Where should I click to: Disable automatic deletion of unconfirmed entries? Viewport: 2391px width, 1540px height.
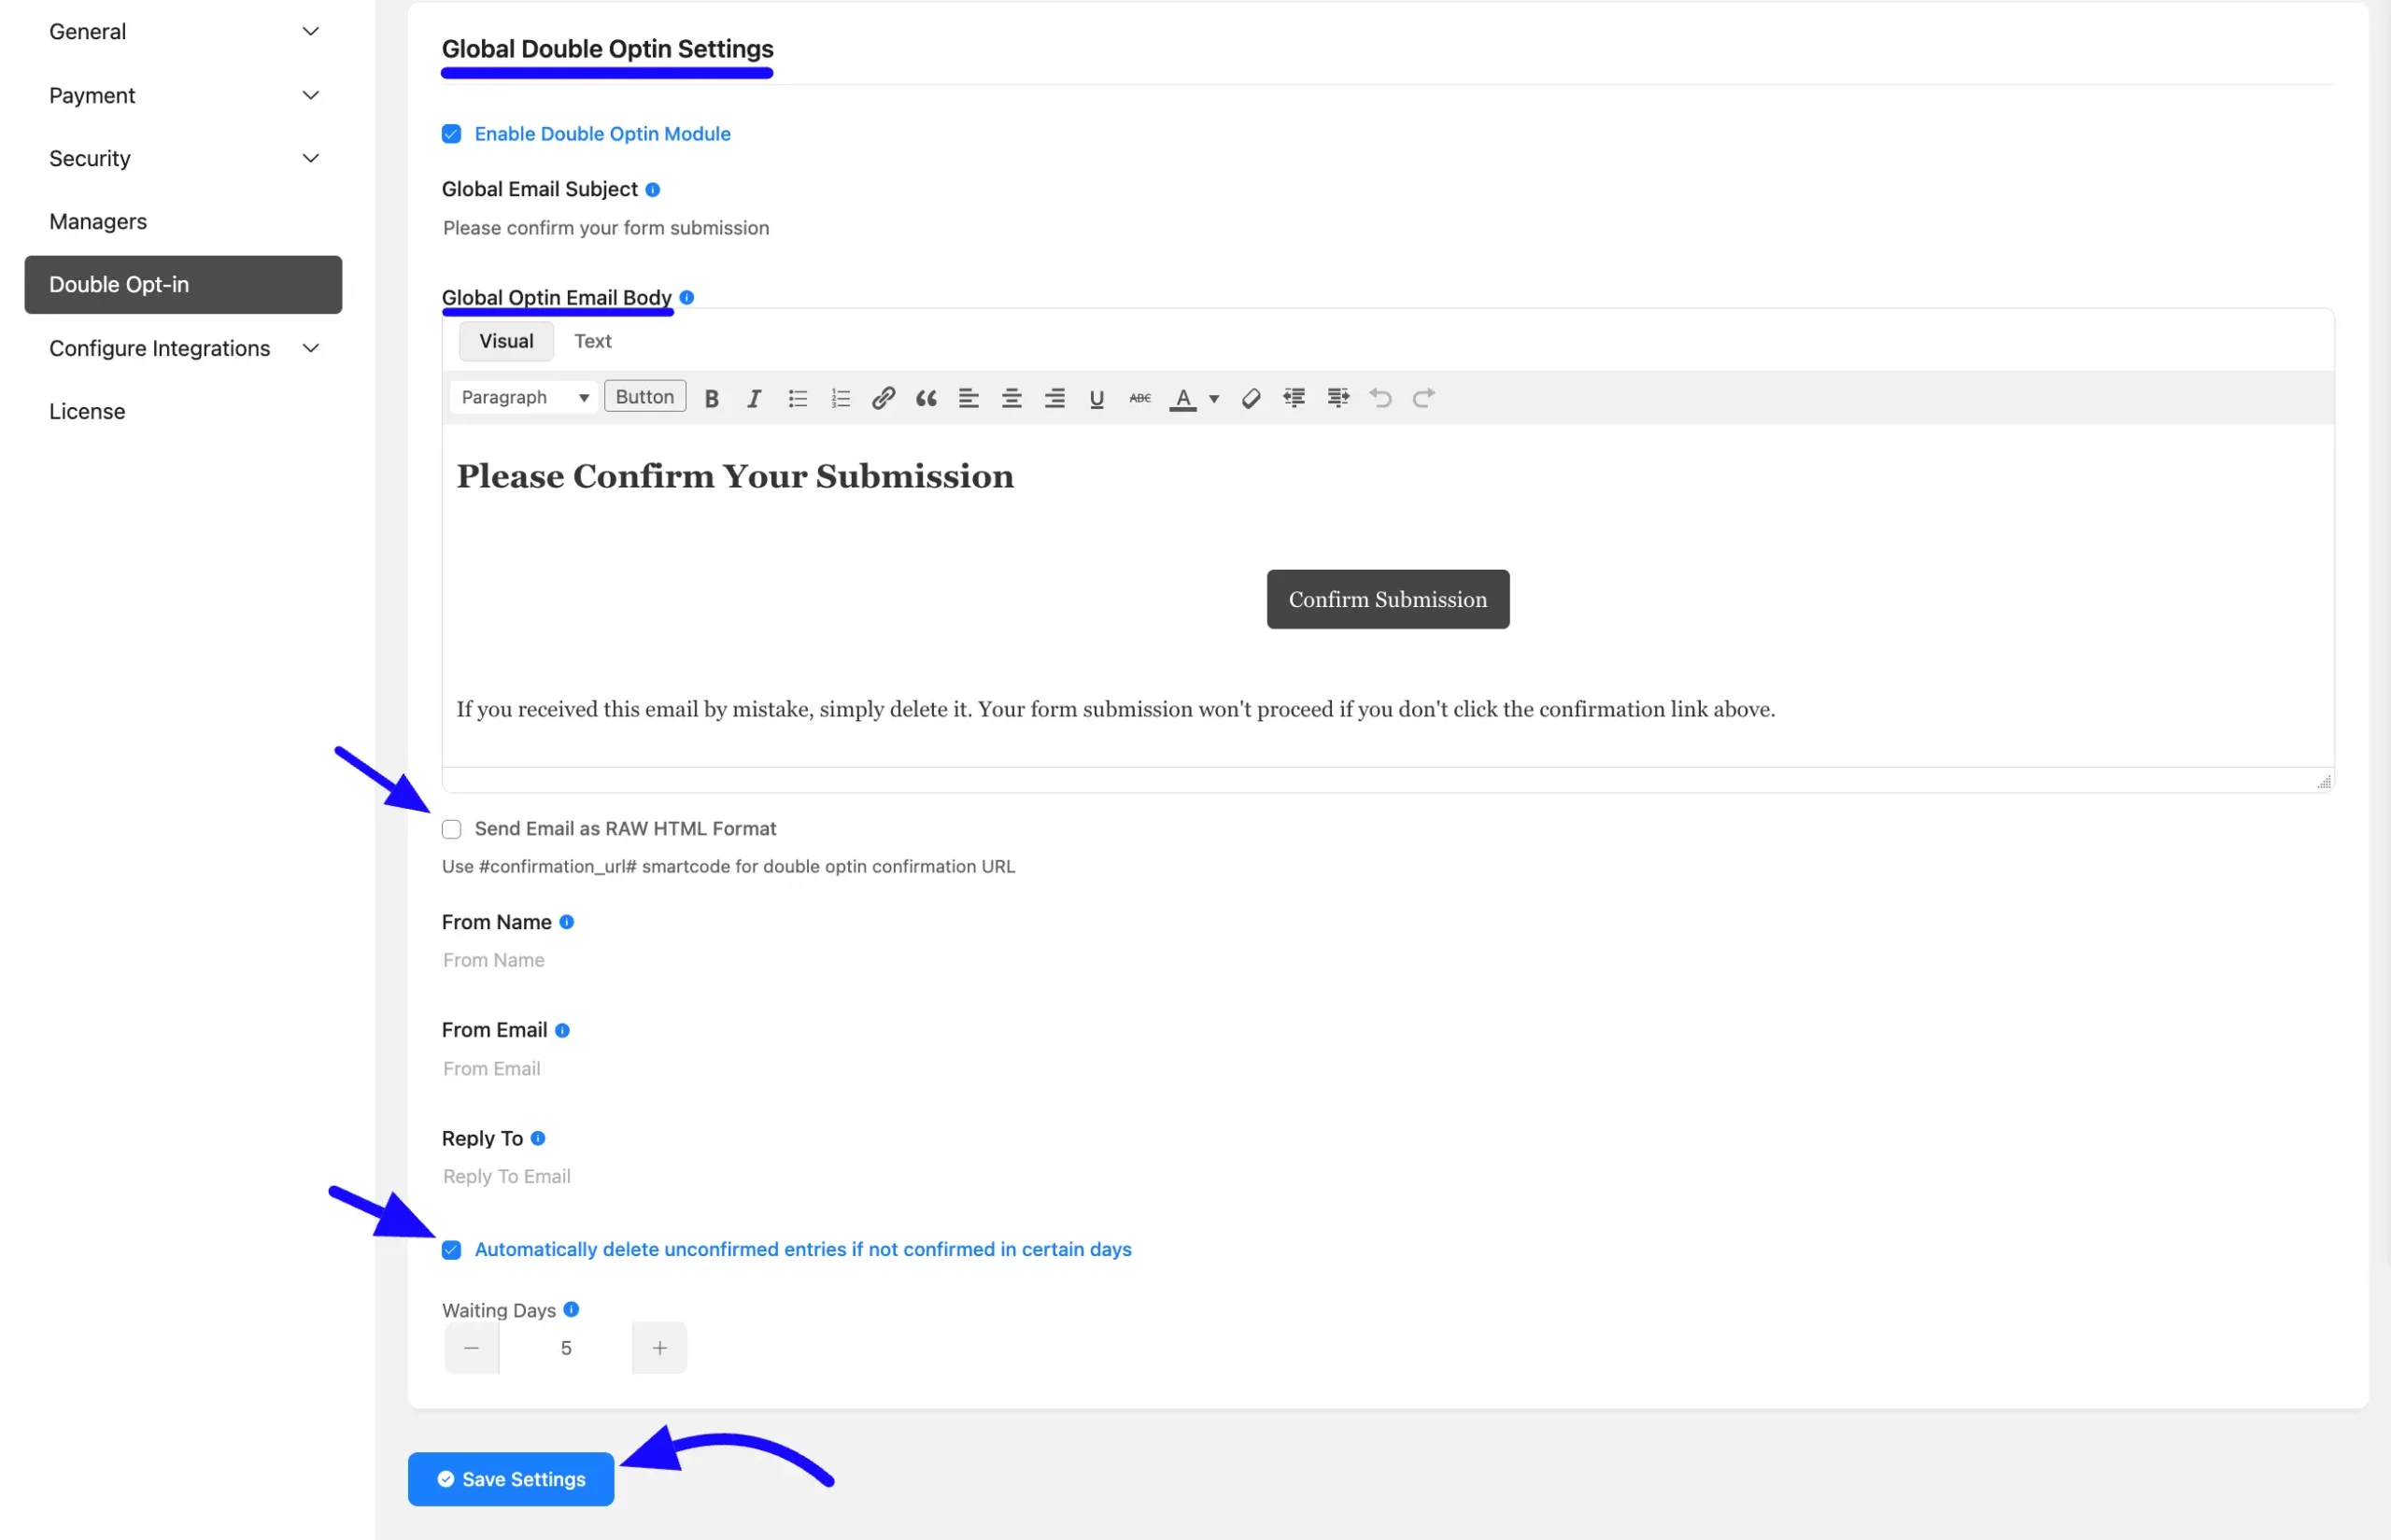pyautogui.click(x=451, y=1250)
